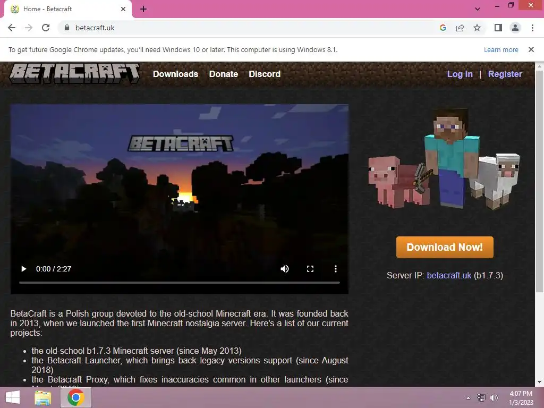The image size is (544, 408).
Task: Mute the video volume
Action: [285, 269]
